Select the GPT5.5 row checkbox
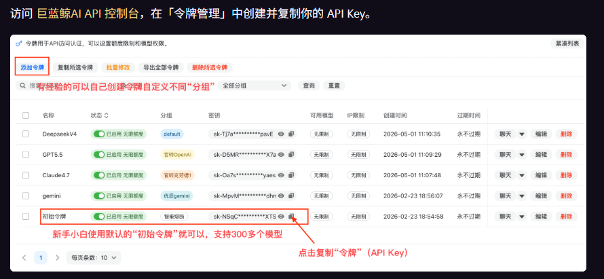The width and height of the screenshot is (604, 279). coord(26,155)
